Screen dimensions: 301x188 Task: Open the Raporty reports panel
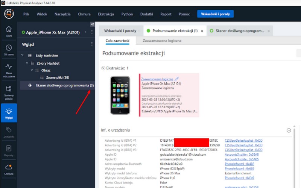[x=9, y=151]
